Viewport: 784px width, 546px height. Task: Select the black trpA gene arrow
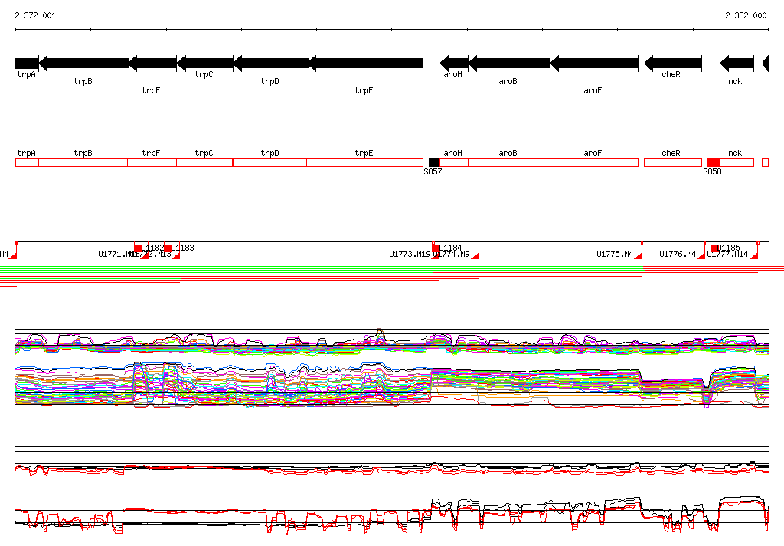(x=27, y=63)
